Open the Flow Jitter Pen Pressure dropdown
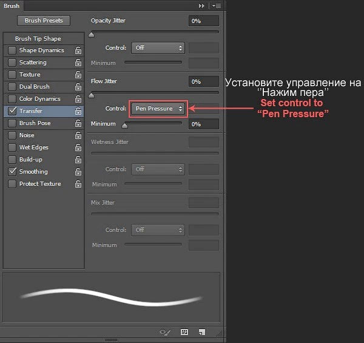The width and height of the screenshot is (364, 343). (x=158, y=109)
